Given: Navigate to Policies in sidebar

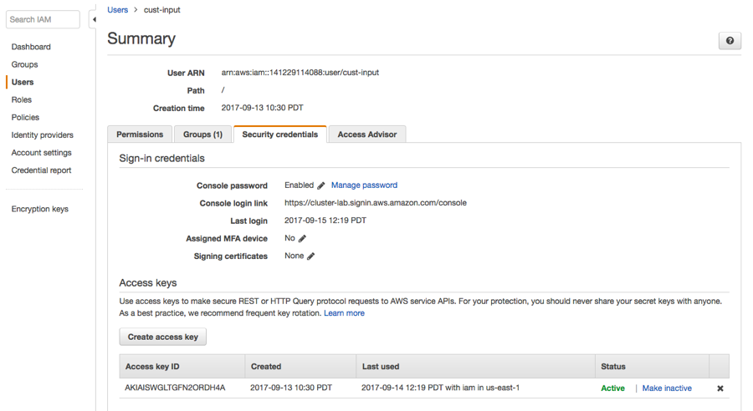Looking at the screenshot, I should [25, 117].
